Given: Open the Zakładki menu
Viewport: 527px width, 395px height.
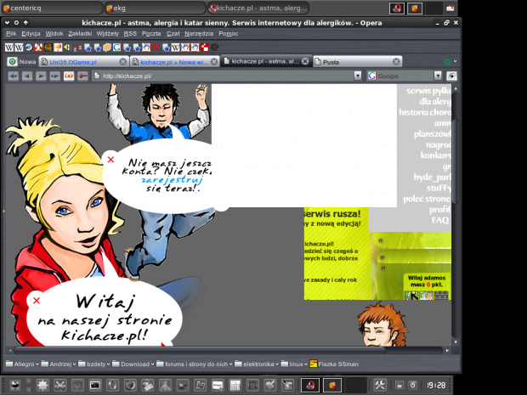Looking at the screenshot, I should (80, 34).
